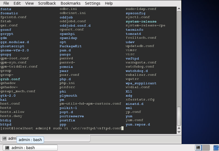The image size is (219, 151).
Task: Click the webalizer.conf file name
Action: (141, 75)
